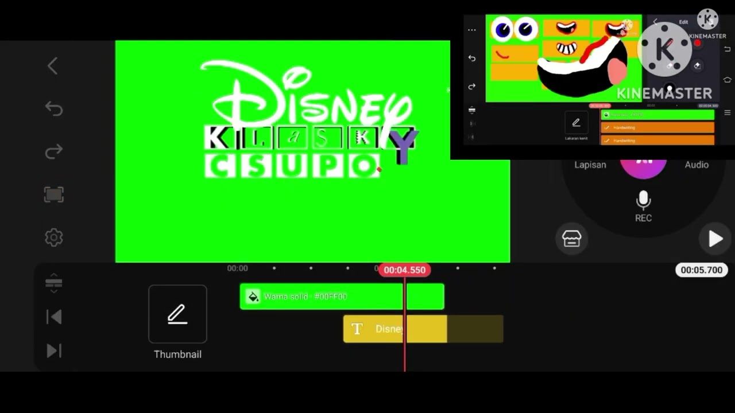735x413 pixels.
Task: Click the Edit label in inset video
Action: click(683, 22)
